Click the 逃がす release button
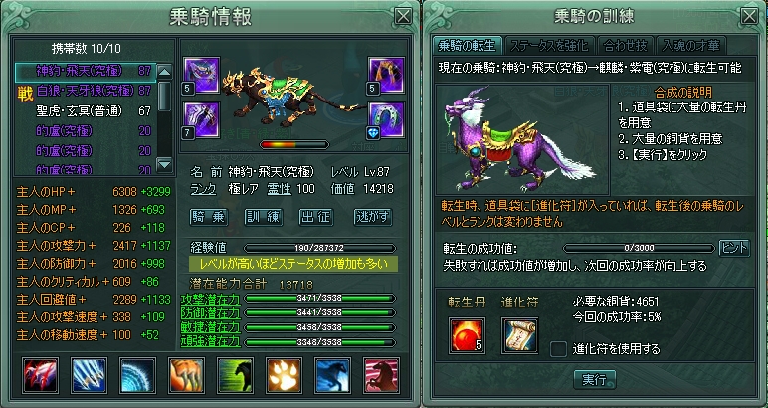This screenshot has width=768, height=408. (x=373, y=218)
